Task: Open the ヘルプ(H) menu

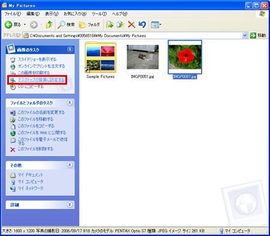Action: click(x=119, y=14)
